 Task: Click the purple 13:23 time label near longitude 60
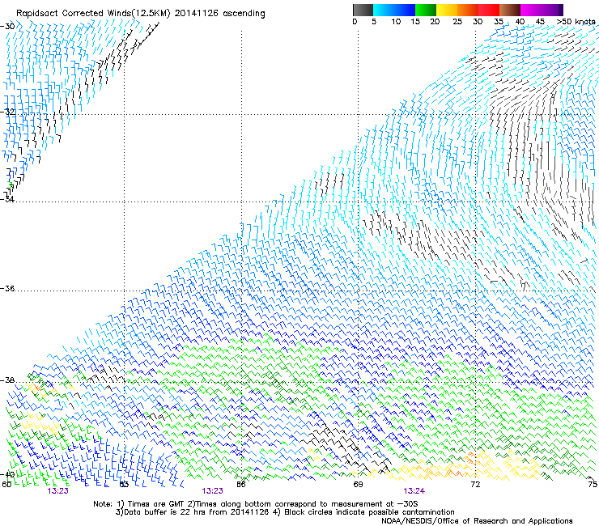[x=58, y=491]
